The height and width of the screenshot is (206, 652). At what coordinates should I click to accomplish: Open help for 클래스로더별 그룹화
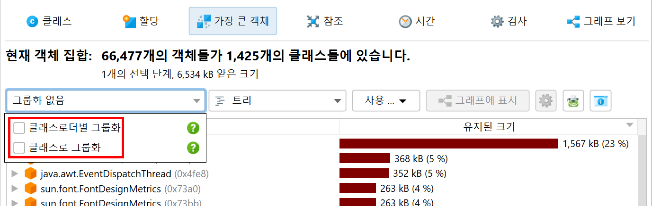(193, 128)
